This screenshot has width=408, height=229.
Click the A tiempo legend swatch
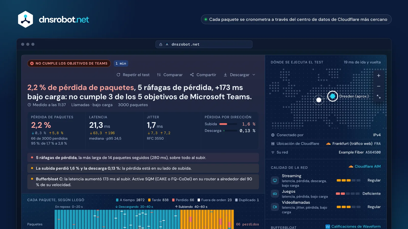pyautogui.click(x=117, y=200)
